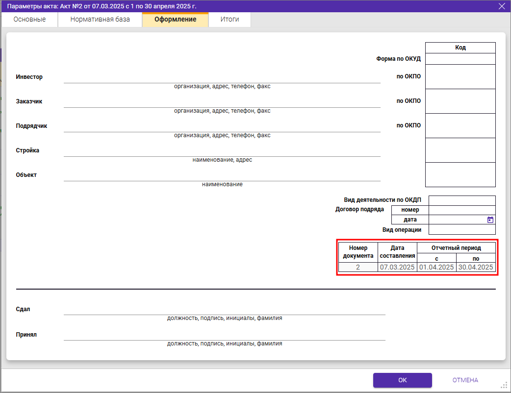This screenshot has width=511, height=393.
Task: Focus the Вид операции field
Action: 461,230
